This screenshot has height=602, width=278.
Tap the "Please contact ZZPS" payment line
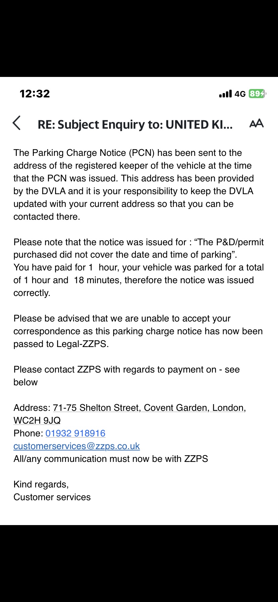(x=126, y=370)
